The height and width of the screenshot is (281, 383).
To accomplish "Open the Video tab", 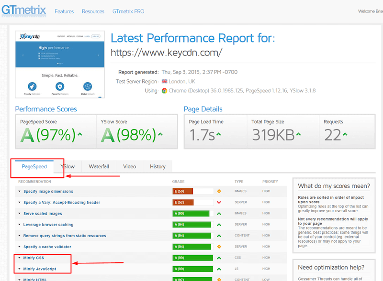I will pos(129,167).
